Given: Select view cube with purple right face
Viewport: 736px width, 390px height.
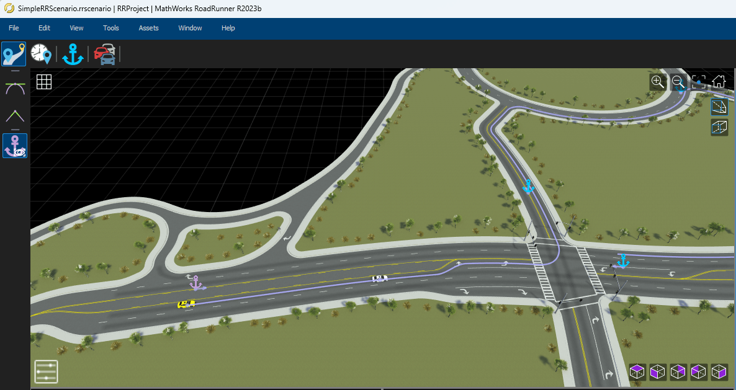Looking at the screenshot, I should pyautogui.click(x=720, y=372).
